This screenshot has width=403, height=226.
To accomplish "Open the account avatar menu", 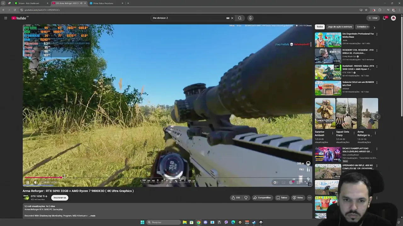I will 393,18.
